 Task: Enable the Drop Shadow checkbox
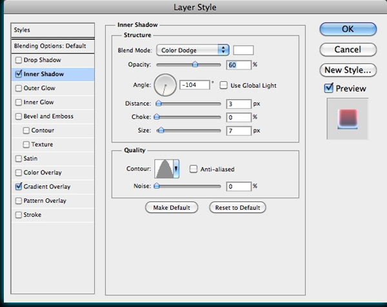pyautogui.click(x=18, y=60)
